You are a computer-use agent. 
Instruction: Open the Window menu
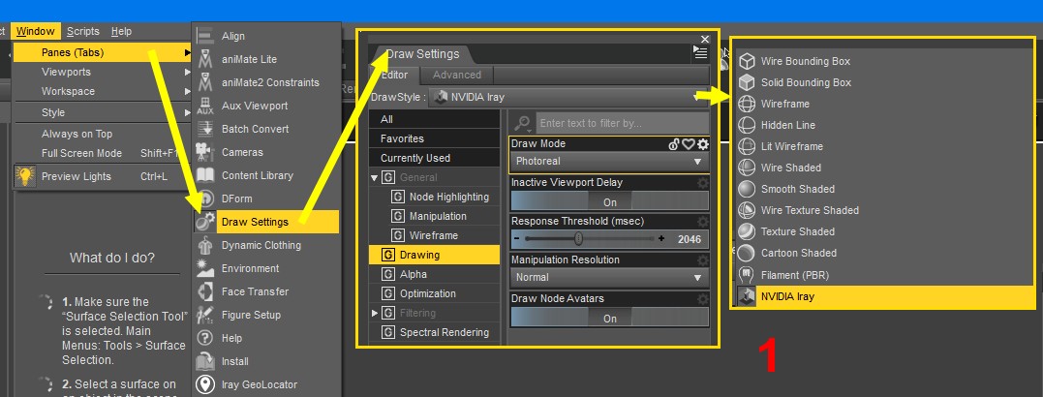point(36,31)
